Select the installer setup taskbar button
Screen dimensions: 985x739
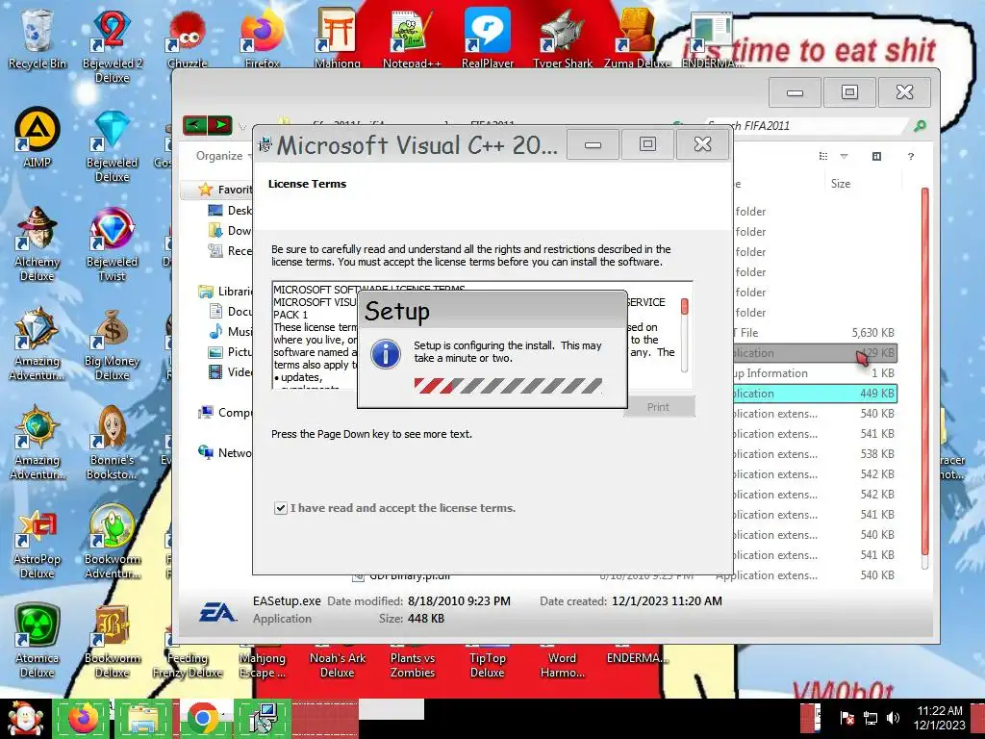tap(264, 719)
